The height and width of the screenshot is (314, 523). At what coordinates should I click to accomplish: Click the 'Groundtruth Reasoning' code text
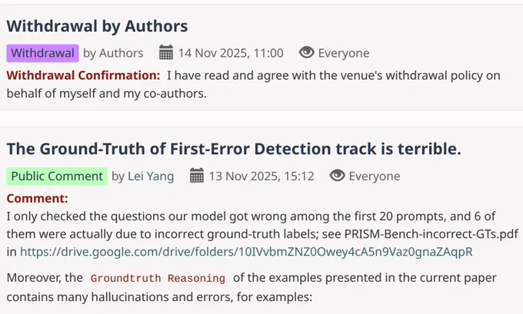click(158, 278)
